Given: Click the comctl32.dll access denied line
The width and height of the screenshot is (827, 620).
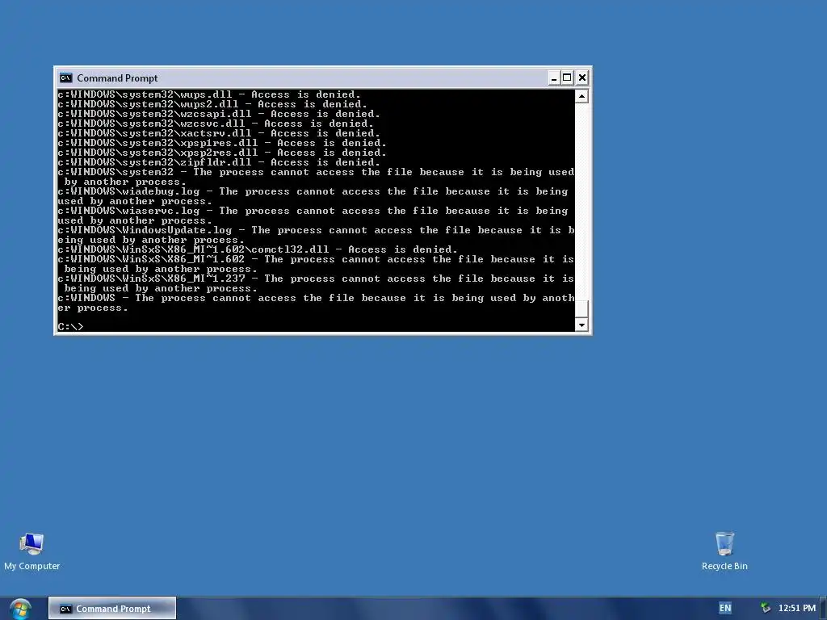Looking at the screenshot, I should point(258,249).
